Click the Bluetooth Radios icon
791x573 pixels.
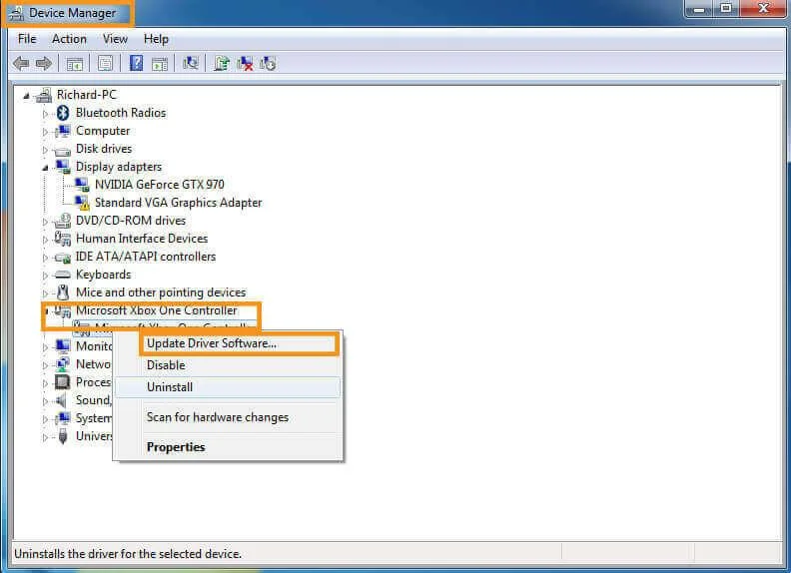click(x=63, y=113)
